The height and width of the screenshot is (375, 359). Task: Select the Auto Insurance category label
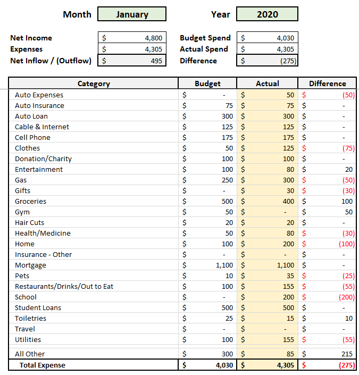[x=39, y=105]
